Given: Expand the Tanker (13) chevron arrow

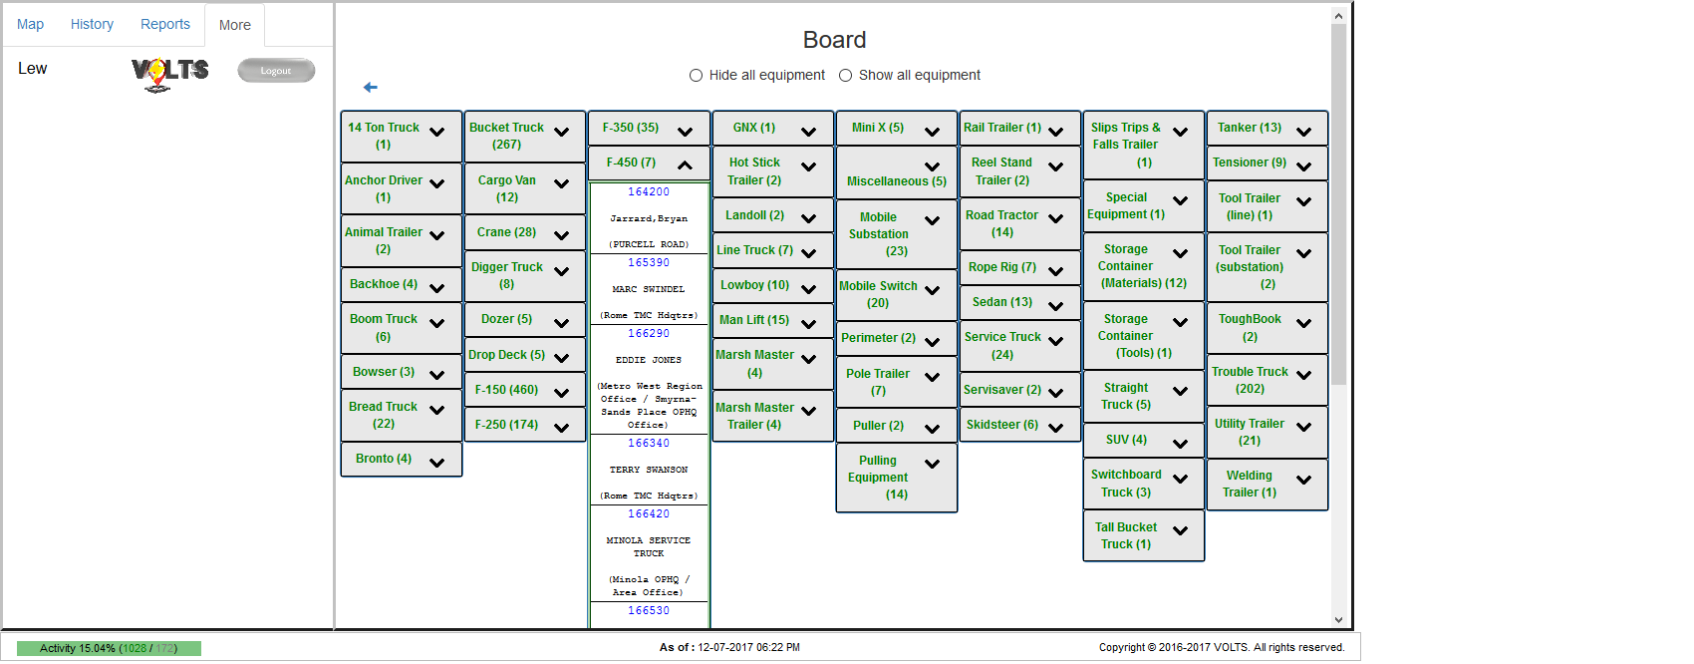Looking at the screenshot, I should [1303, 132].
